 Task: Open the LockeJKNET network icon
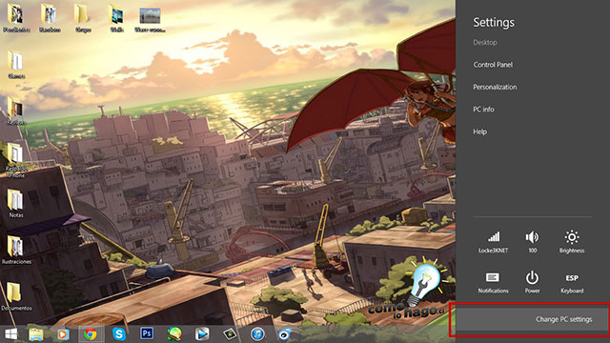pyautogui.click(x=494, y=242)
